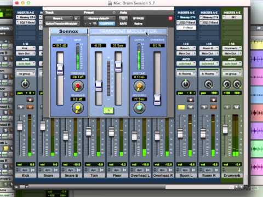Solo the Drumverb track

[227, 107]
